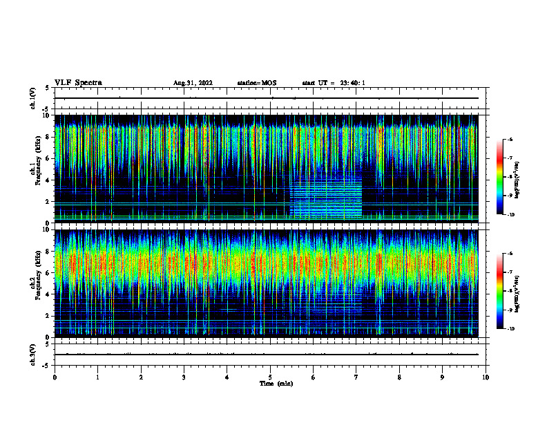Screen dimensions: 547x423
Task: Select the ch.1 log(PSD) color bar label
Action: 517,180
